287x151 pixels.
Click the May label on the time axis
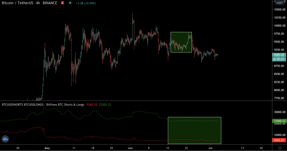(x=47, y=148)
